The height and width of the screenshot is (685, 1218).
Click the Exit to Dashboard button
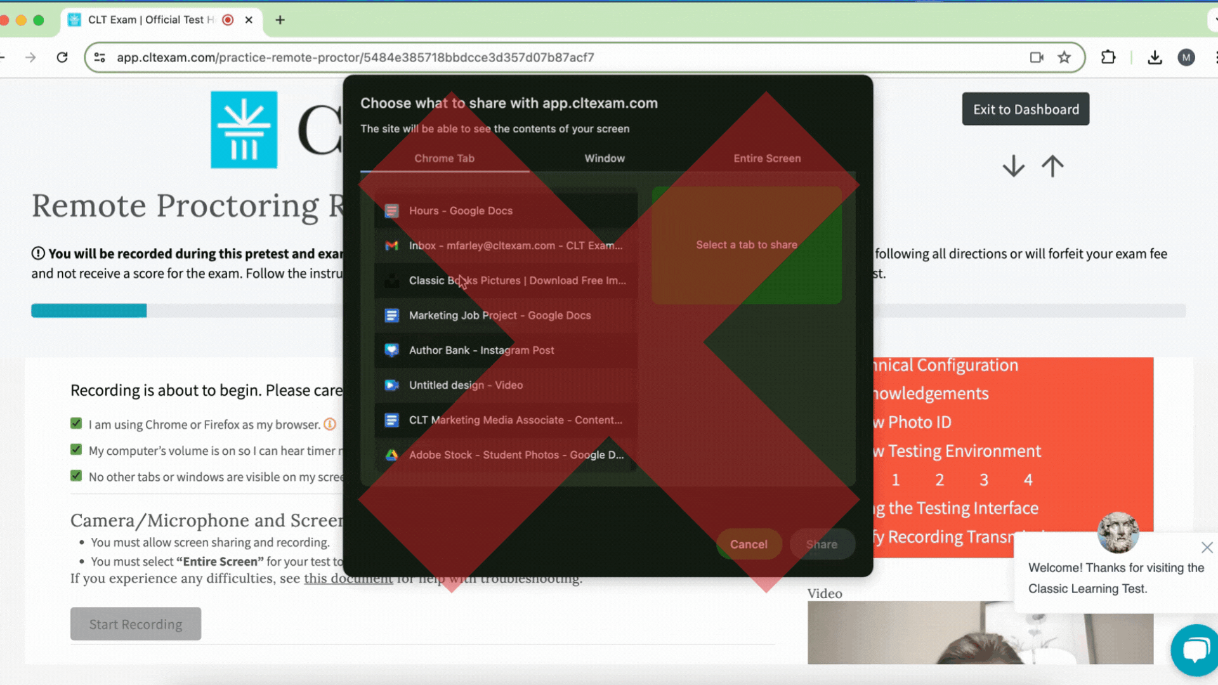[x=1026, y=108]
